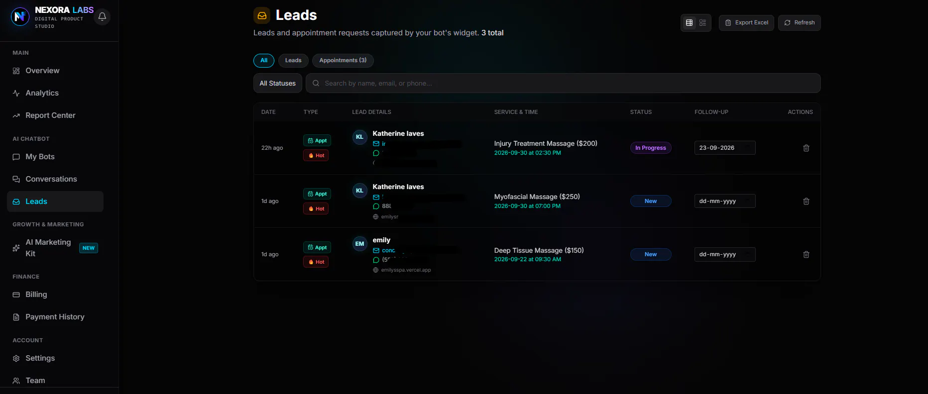Click the Appt badge in emily's row
The width and height of the screenshot is (928, 394).
(x=317, y=247)
